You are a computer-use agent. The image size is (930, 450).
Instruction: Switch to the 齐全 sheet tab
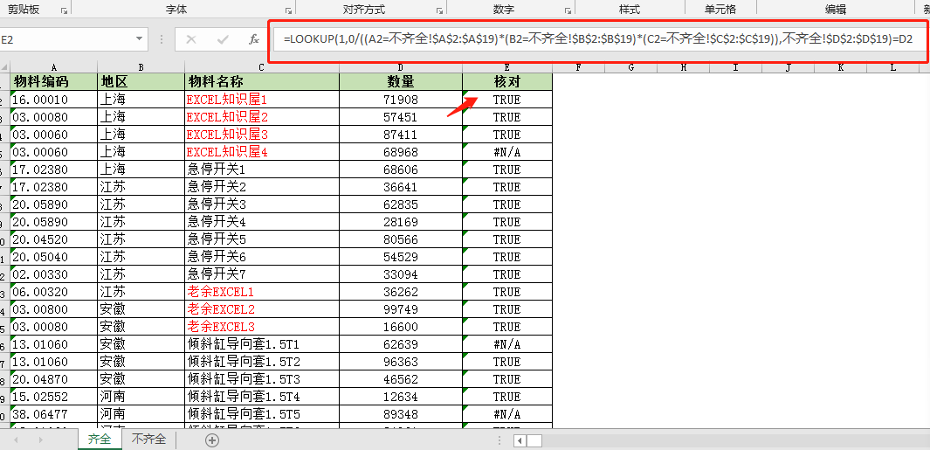click(99, 440)
